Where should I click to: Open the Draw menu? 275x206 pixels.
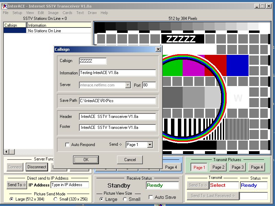point(92,13)
